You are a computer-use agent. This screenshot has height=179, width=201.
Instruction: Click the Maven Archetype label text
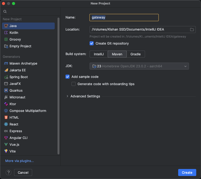pos(23,63)
